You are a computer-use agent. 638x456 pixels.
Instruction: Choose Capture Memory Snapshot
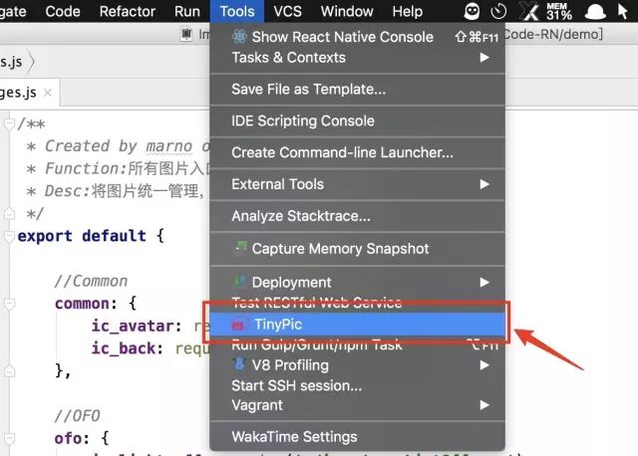tap(357, 248)
